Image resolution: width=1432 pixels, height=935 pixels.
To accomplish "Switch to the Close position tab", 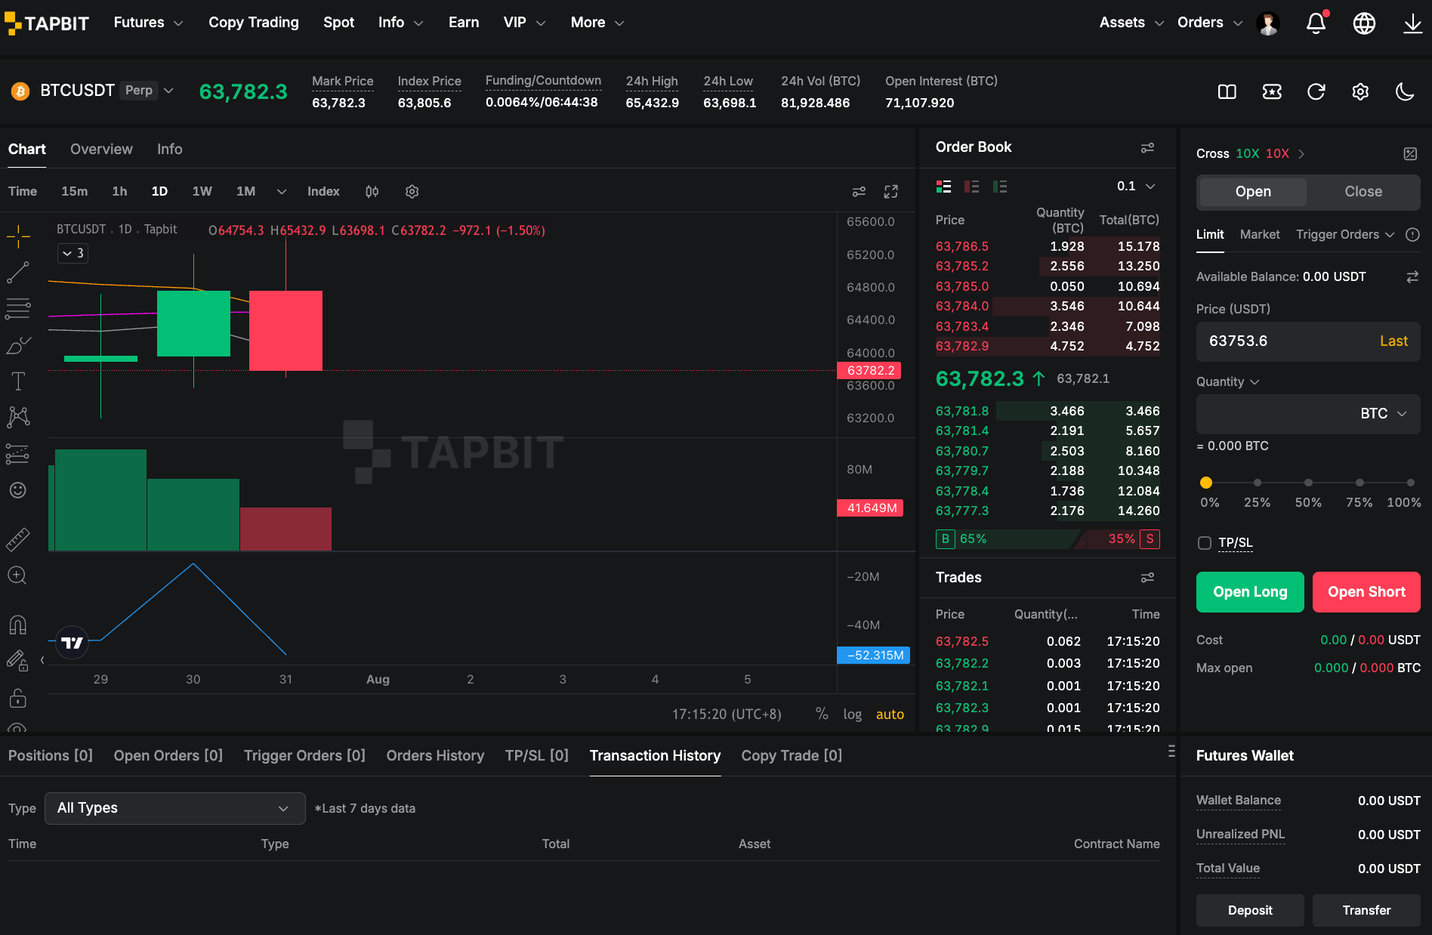I will point(1363,192).
